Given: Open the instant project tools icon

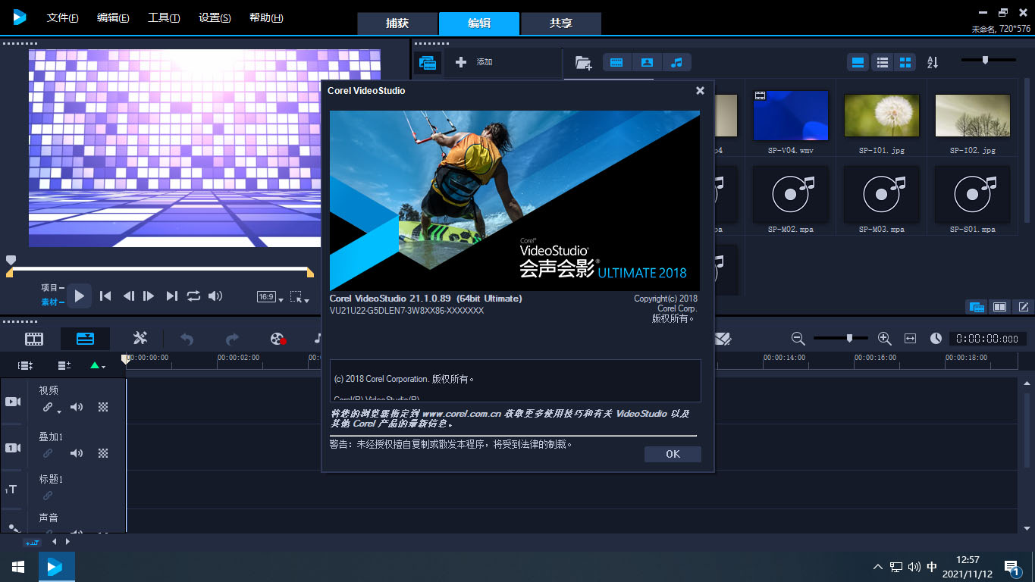Looking at the screenshot, I should coord(140,338).
